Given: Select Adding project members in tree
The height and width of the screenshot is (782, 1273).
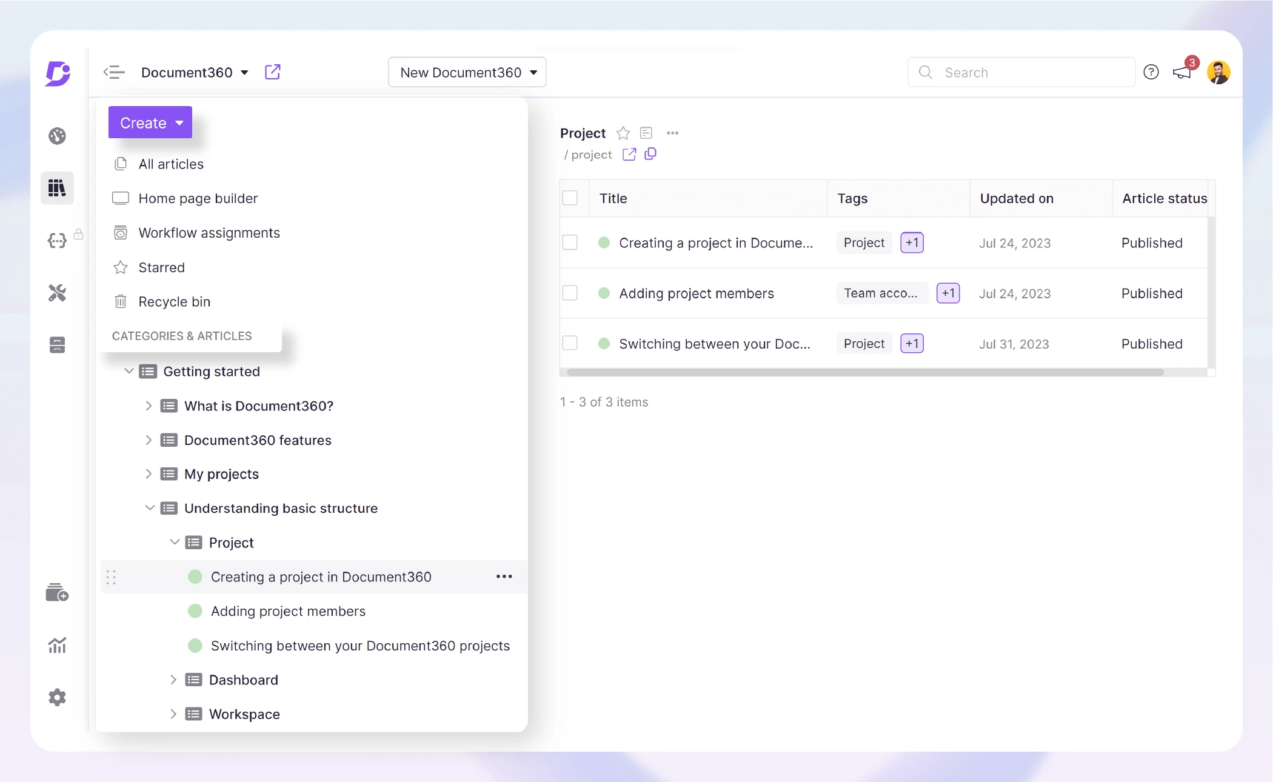Looking at the screenshot, I should (x=288, y=611).
